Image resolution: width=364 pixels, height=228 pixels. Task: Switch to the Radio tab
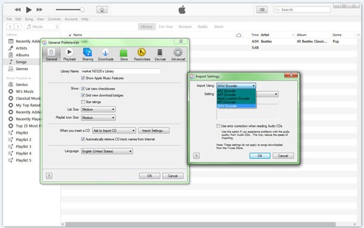(x=203, y=27)
